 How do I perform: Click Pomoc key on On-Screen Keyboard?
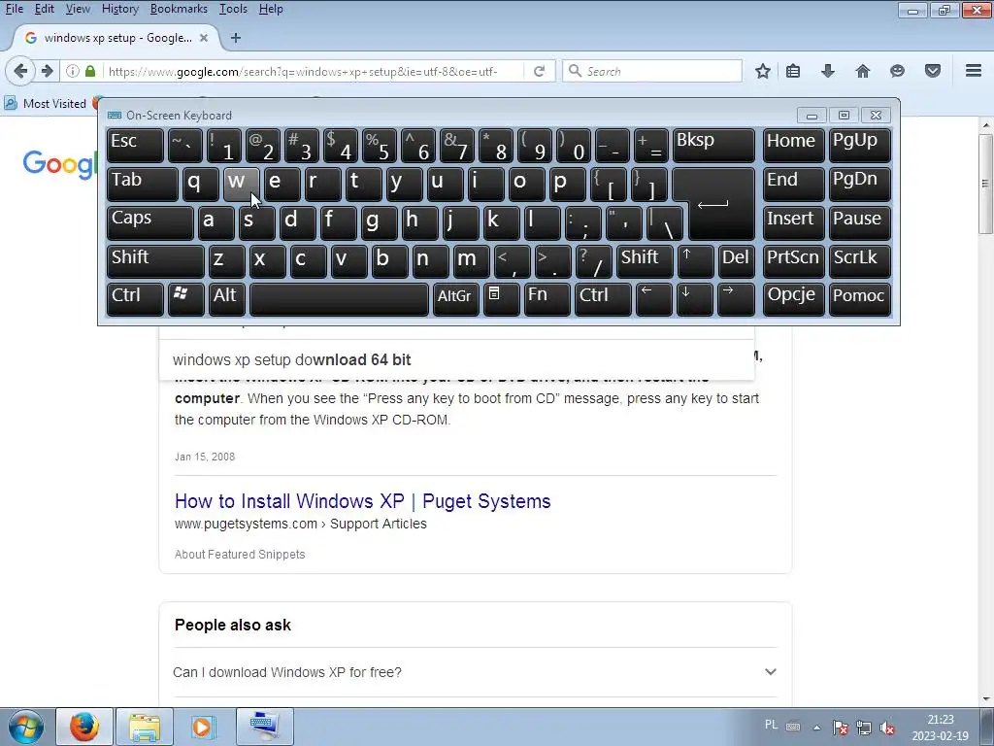pos(860,299)
